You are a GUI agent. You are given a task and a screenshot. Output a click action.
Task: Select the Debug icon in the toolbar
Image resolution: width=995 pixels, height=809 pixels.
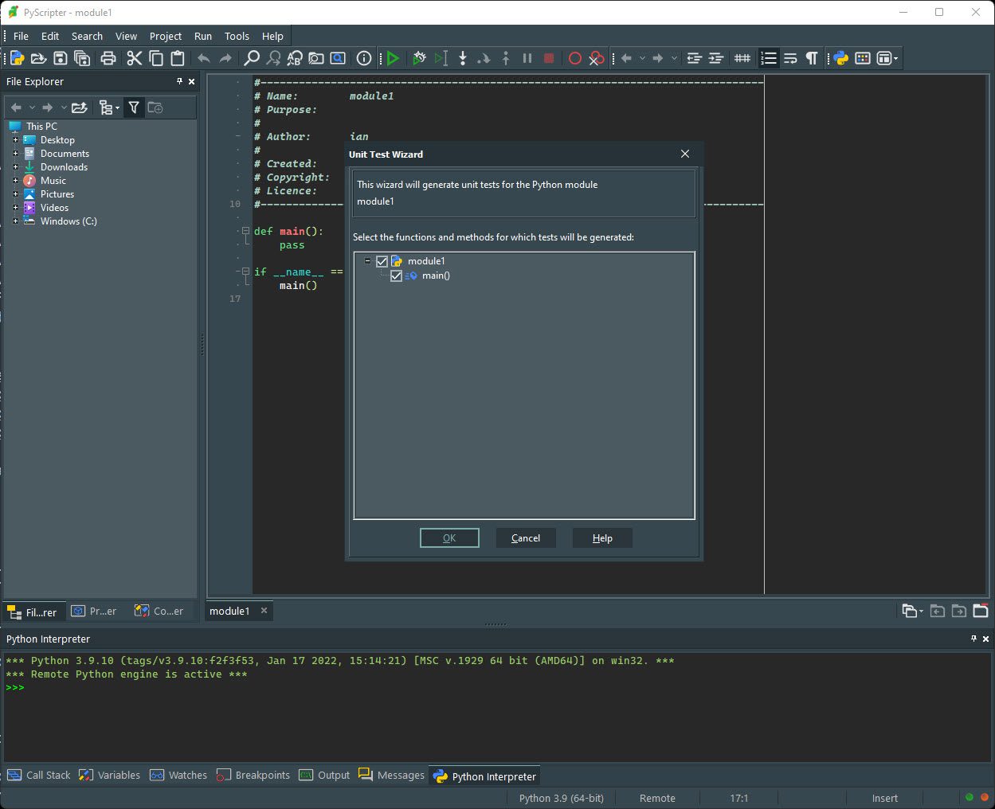(420, 57)
